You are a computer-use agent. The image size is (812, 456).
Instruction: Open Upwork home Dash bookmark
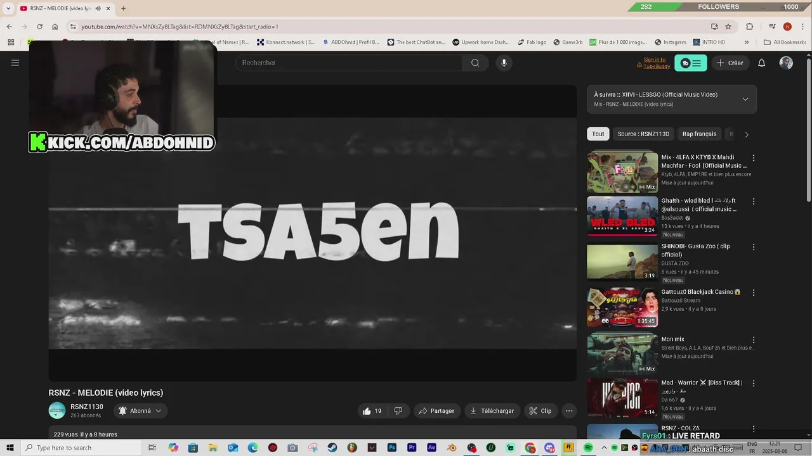[481, 42]
